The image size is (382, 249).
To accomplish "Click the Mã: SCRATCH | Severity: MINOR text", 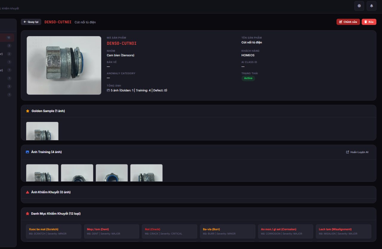I will point(48,234).
